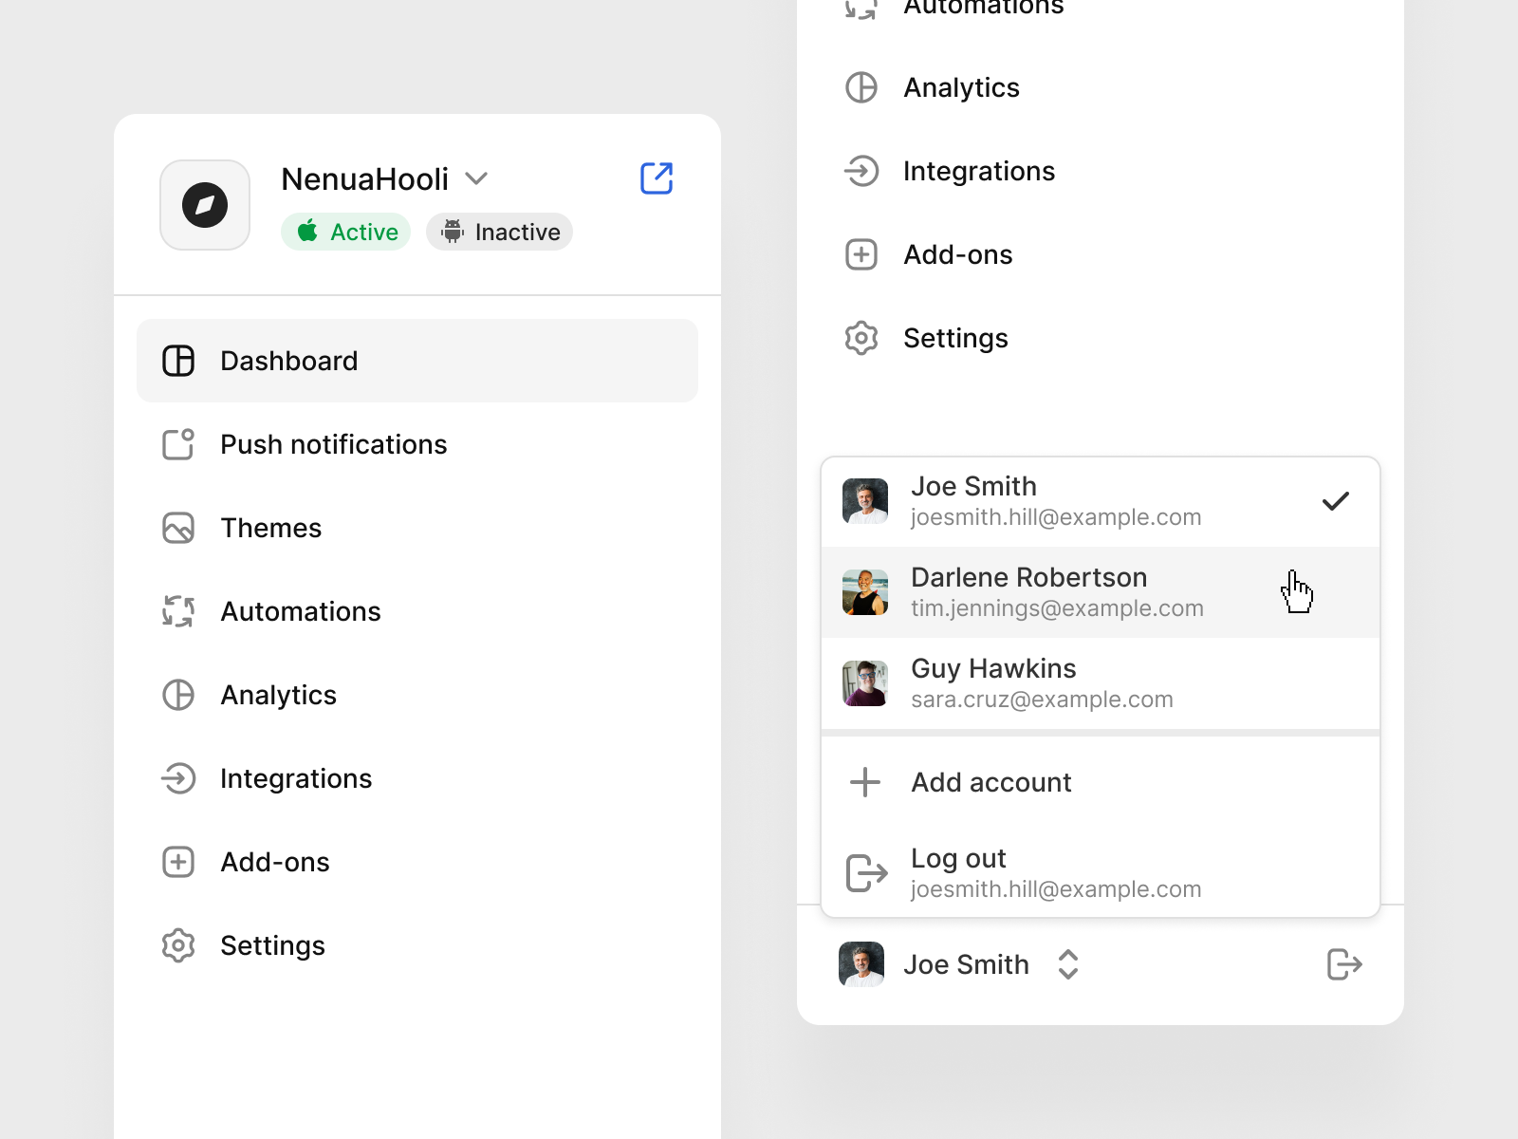Click the Automations icon
The height and width of the screenshot is (1139, 1518).
click(x=178, y=611)
